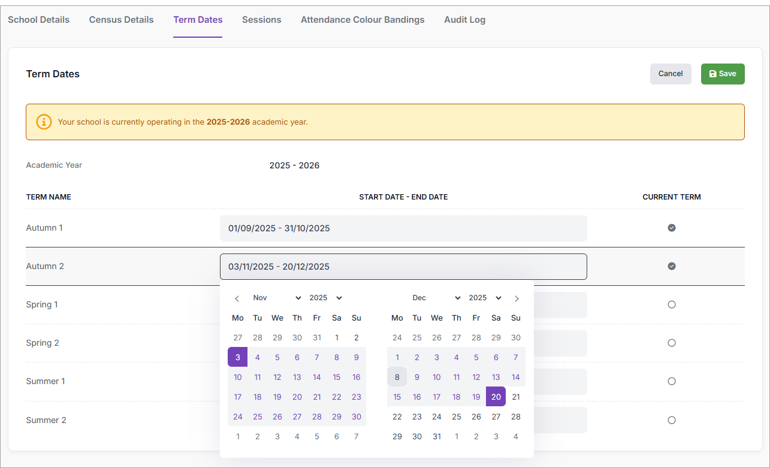Select Spring 2 current term radio
This screenshot has width=770, height=468.
point(671,343)
